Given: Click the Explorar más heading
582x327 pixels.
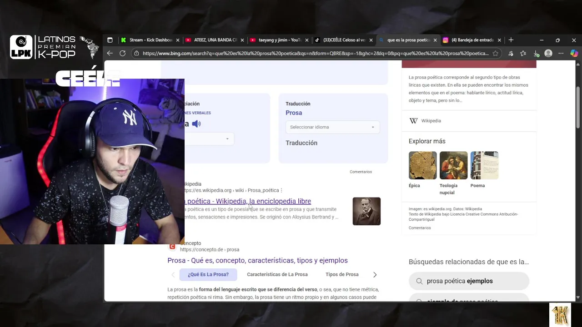Looking at the screenshot, I should click(x=427, y=141).
